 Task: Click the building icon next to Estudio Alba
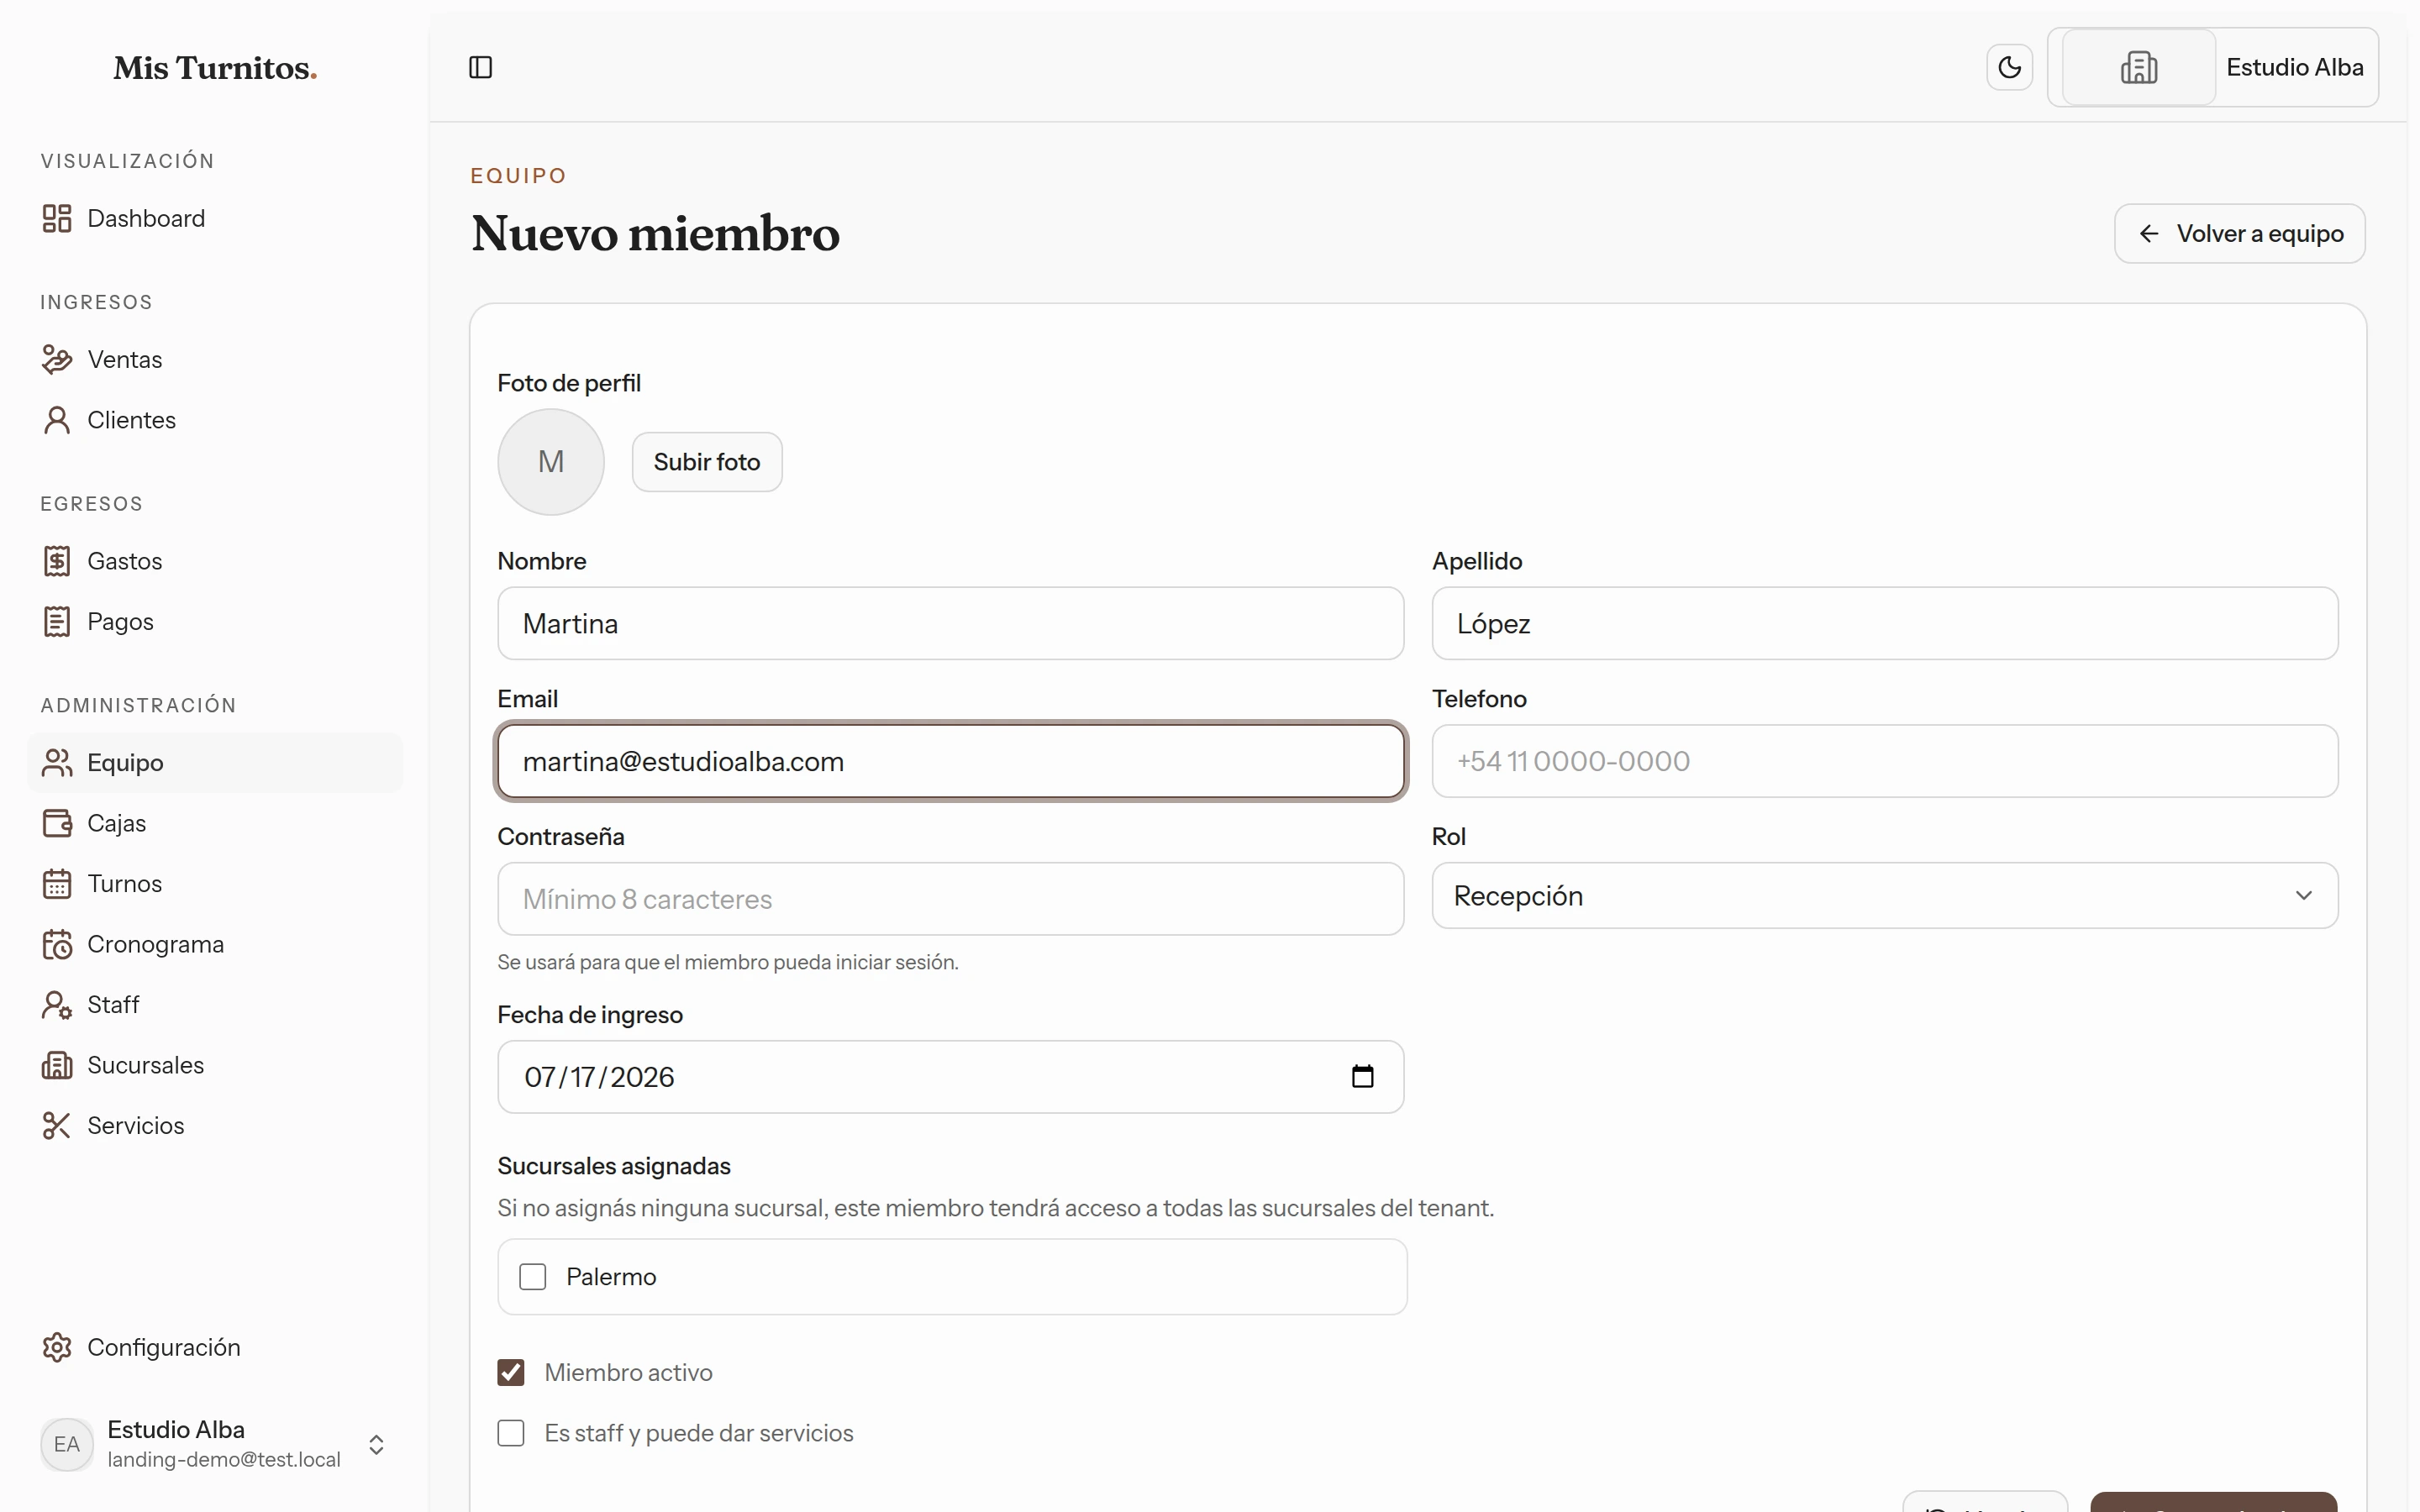pos(2138,67)
